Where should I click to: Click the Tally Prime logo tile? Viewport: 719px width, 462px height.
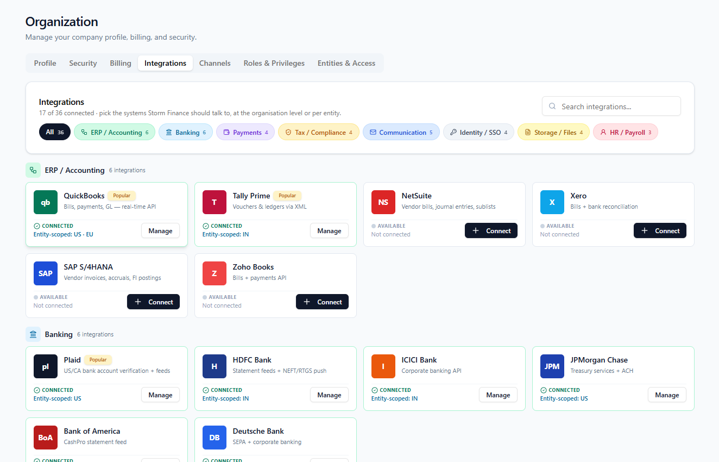(215, 202)
